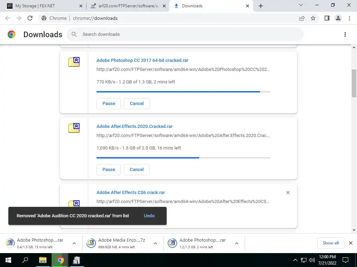Expand options for Adobe Media Enco 7z item
This screenshot has width=357, height=267.
tap(155, 243)
